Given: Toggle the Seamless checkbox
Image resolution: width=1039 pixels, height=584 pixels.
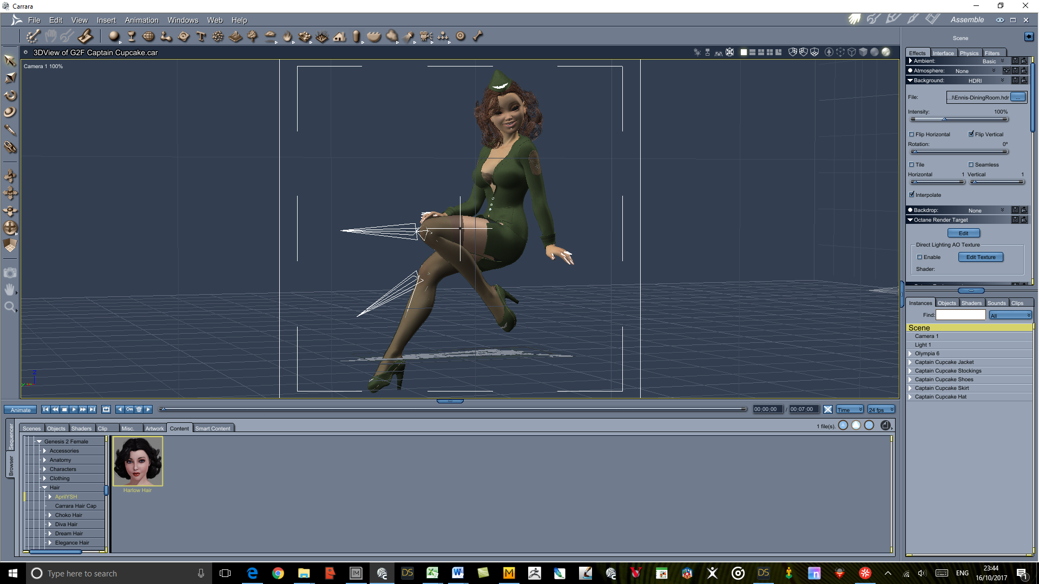Looking at the screenshot, I should point(971,164).
